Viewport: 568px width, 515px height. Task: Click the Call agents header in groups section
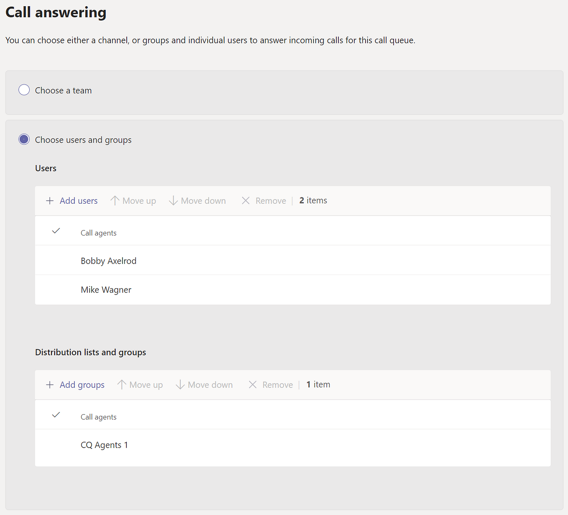click(x=98, y=417)
